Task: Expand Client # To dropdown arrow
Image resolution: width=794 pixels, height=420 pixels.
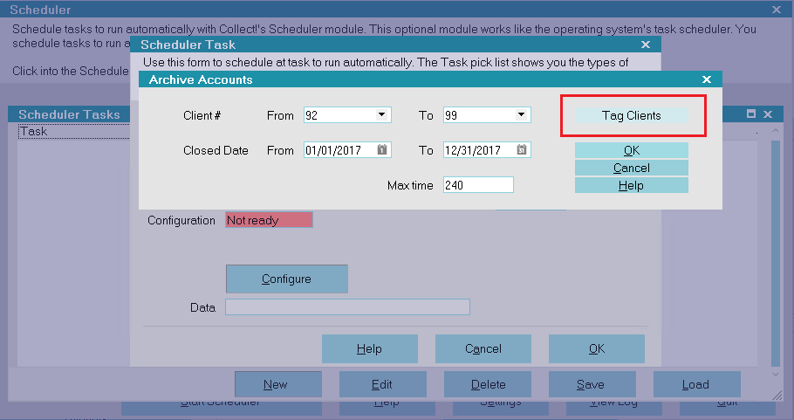Action: click(x=521, y=115)
